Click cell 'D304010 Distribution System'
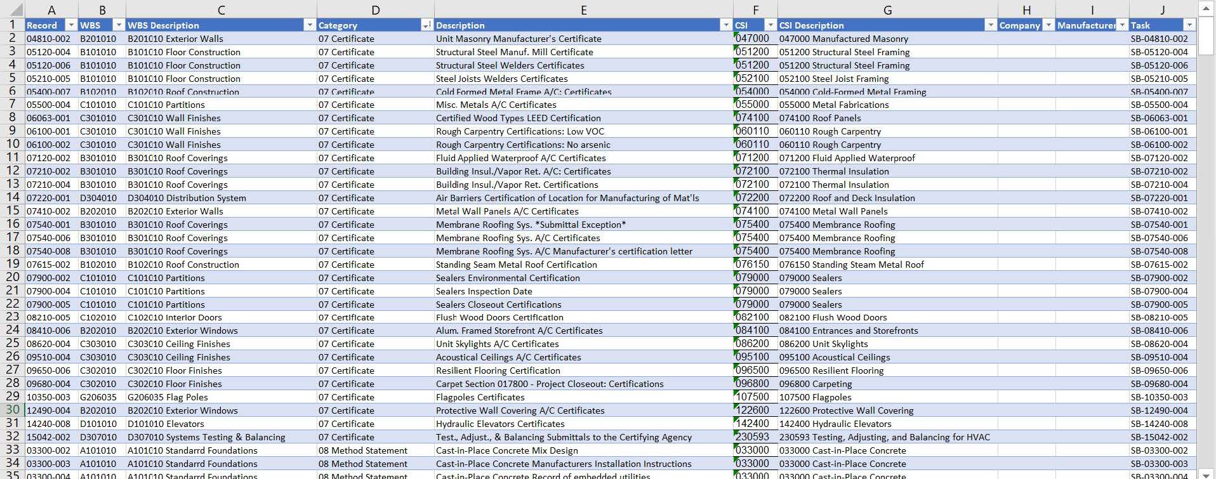This screenshot has width=1216, height=479. pos(221,198)
